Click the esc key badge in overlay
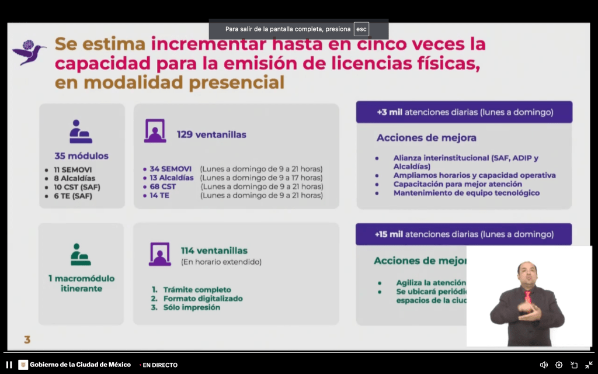 click(361, 29)
